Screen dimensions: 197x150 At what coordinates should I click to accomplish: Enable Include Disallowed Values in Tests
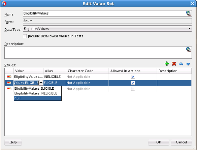pyautogui.click(x=25, y=36)
